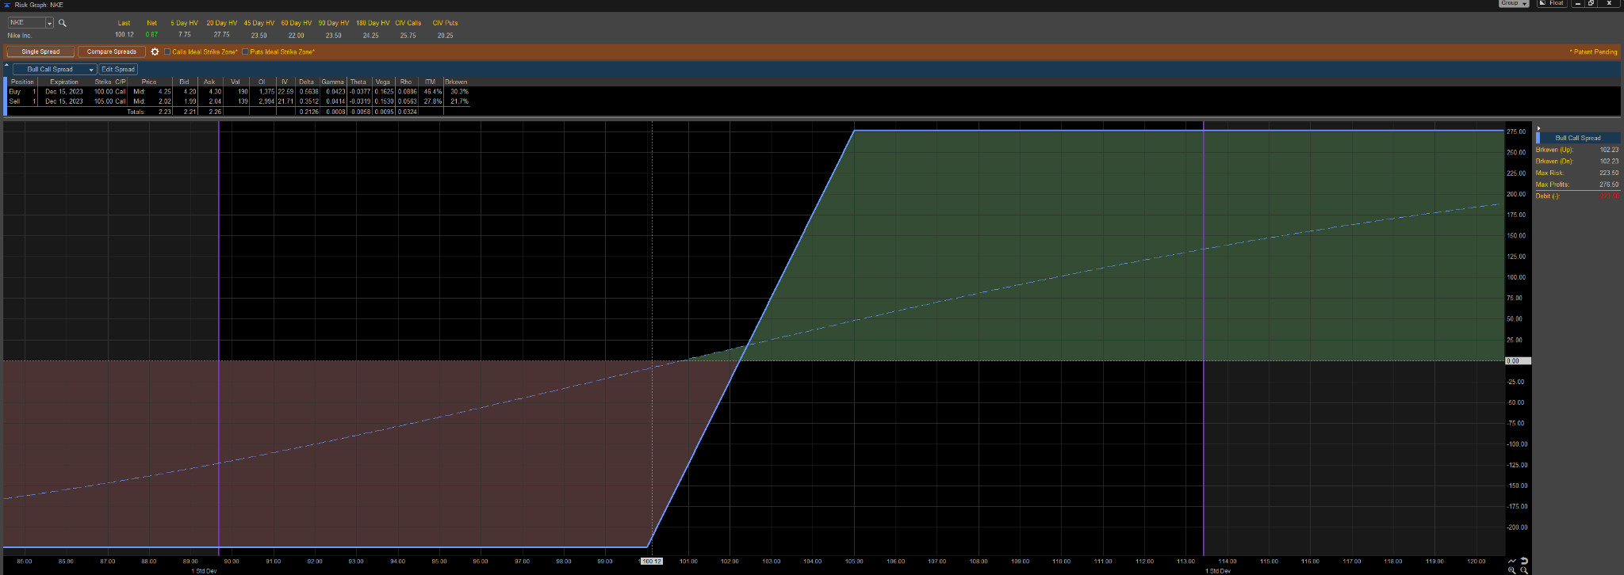1624x575 pixels.
Task: Click the Float window button
Action: pos(1552,3)
